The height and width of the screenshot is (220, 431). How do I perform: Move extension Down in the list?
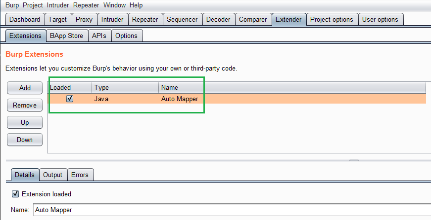pyautogui.click(x=25, y=140)
